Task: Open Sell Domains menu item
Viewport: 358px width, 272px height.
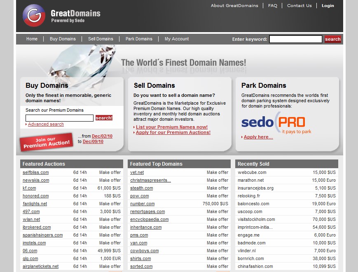Action: pos(101,39)
